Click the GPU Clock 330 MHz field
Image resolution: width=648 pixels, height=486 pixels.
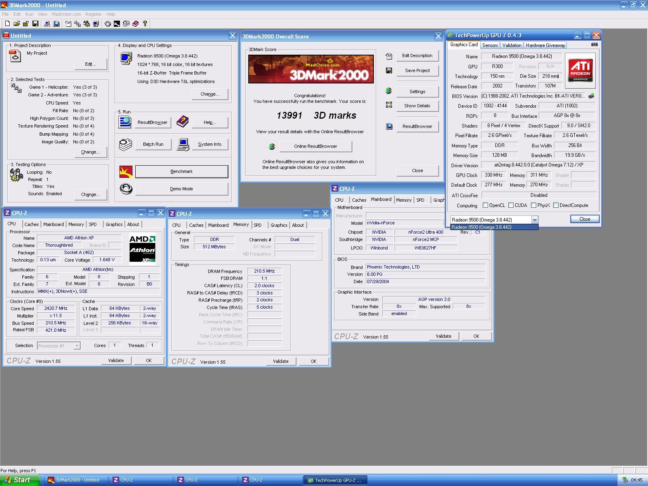click(x=494, y=175)
